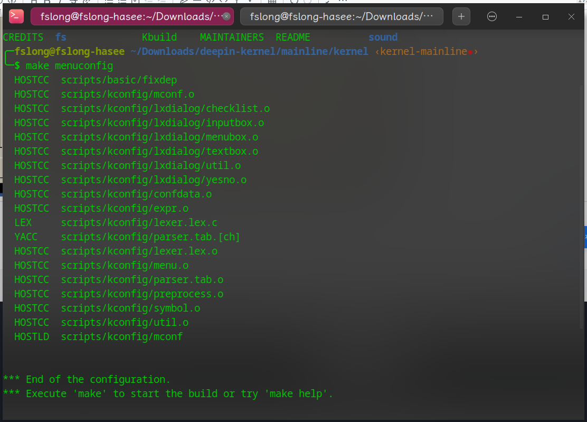587x422 pixels.
Task: Switch to the second fslong@fslong-hasee tab
Action: (342, 16)
